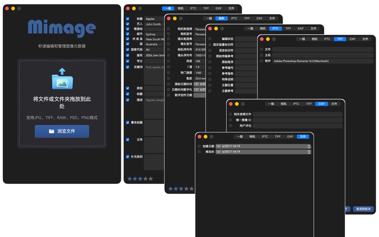
Task: Click the 文件 input field in the TIFF window
Action: point(323,49)
